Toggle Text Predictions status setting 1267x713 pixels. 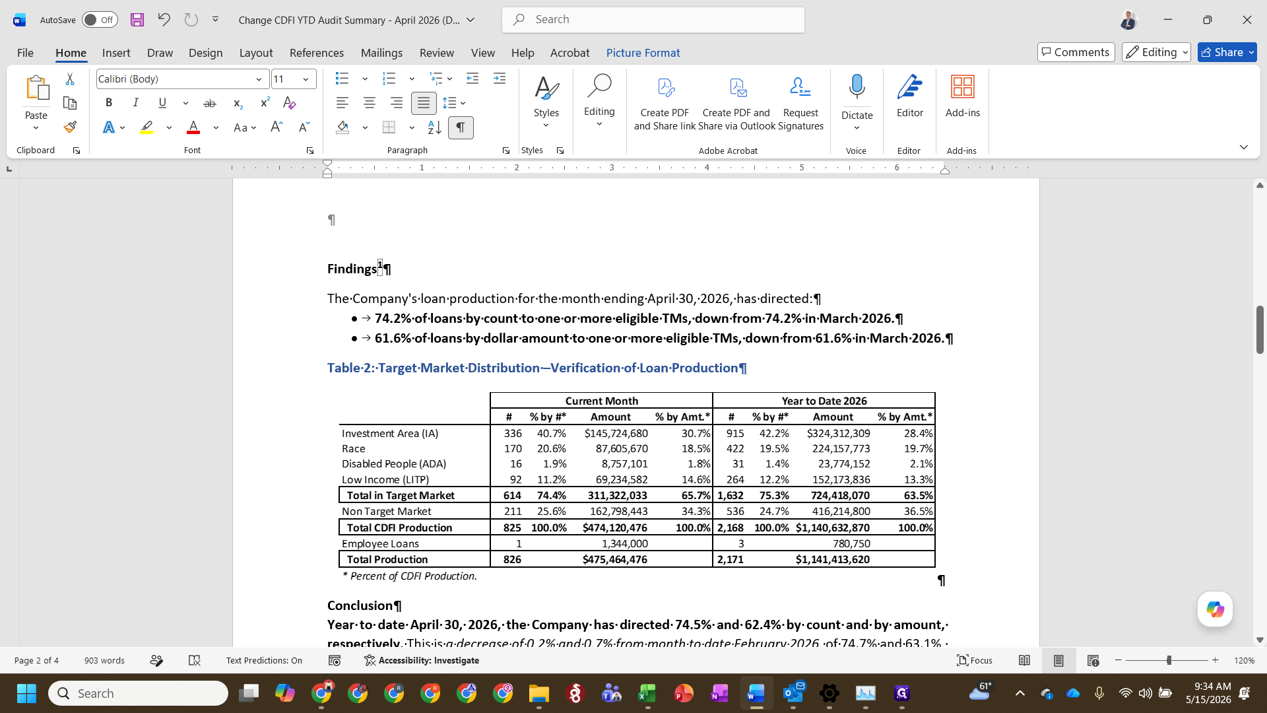[264, 660]
